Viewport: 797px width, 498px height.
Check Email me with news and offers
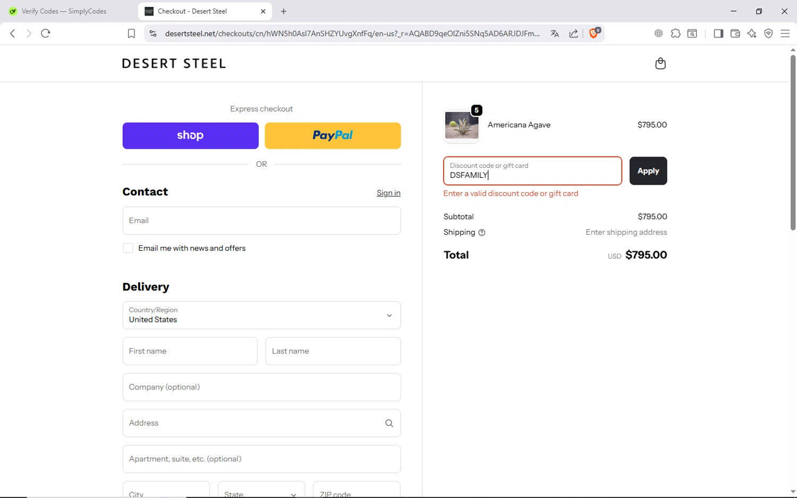coord(128,248)
